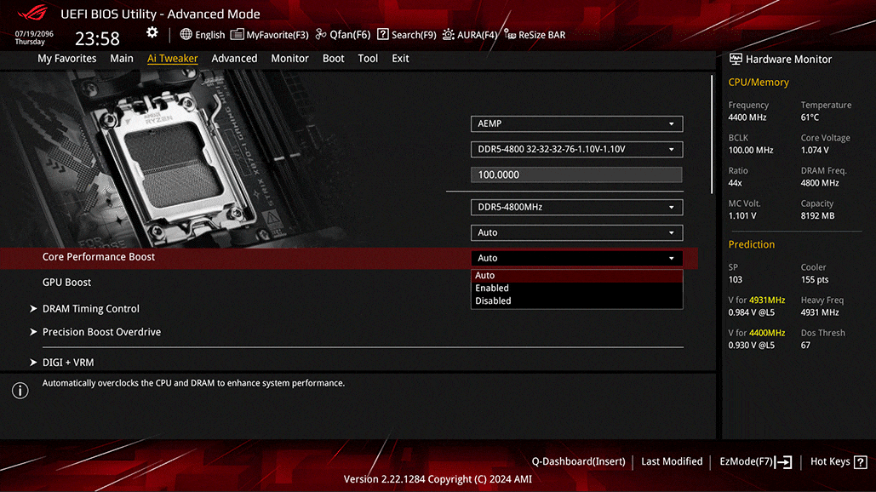Click the Prediction section heading
This screenshot has width=876, height=492.
[x=752, y=244]
